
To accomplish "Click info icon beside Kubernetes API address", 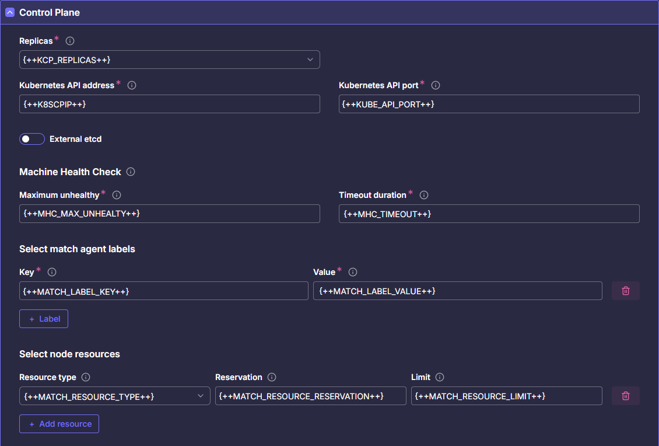I will coord(132,85).
